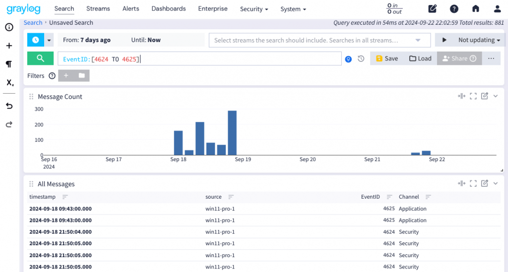The image size is (508, 272).
Task: Open the Enterprise navigation item
Action: tap(213, 9)
